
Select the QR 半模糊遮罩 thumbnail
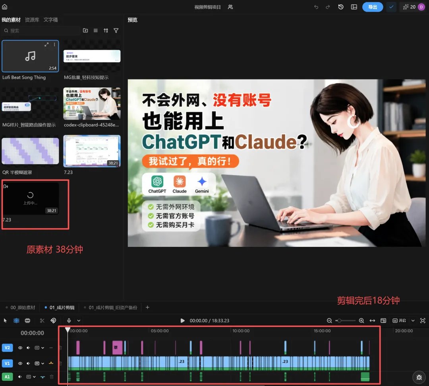pos(30,151)
